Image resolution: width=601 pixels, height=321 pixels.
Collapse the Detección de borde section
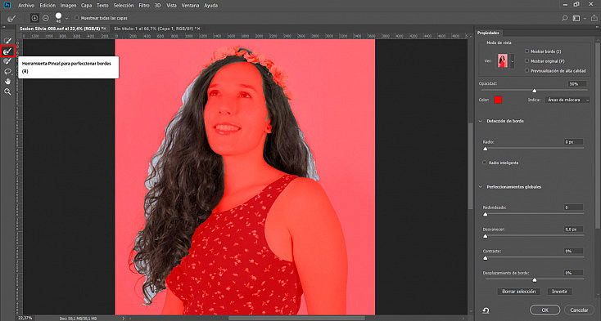pos(481,121)
